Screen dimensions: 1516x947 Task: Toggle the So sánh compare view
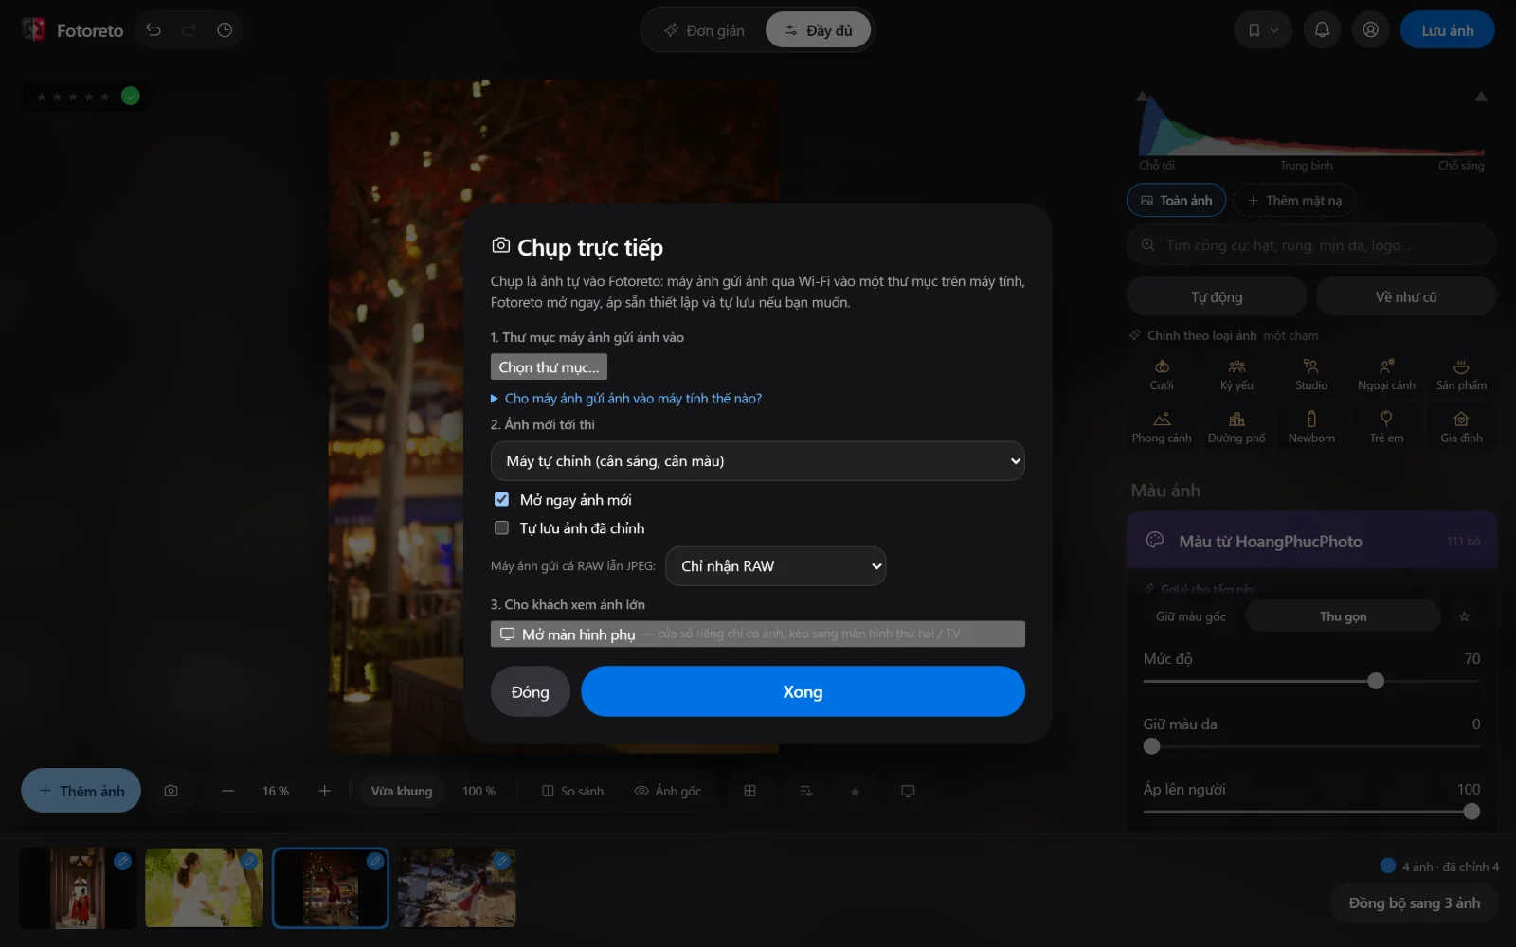tap(572, 791)
